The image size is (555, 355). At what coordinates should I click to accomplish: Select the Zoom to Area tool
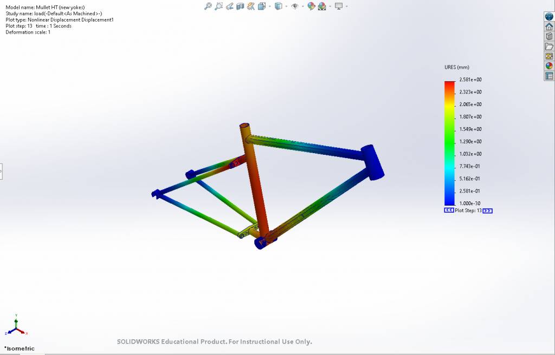(218, 6)
